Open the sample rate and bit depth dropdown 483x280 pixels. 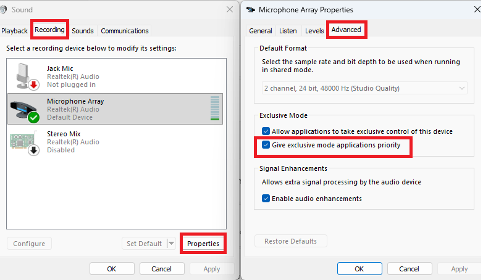click(364, 88)
